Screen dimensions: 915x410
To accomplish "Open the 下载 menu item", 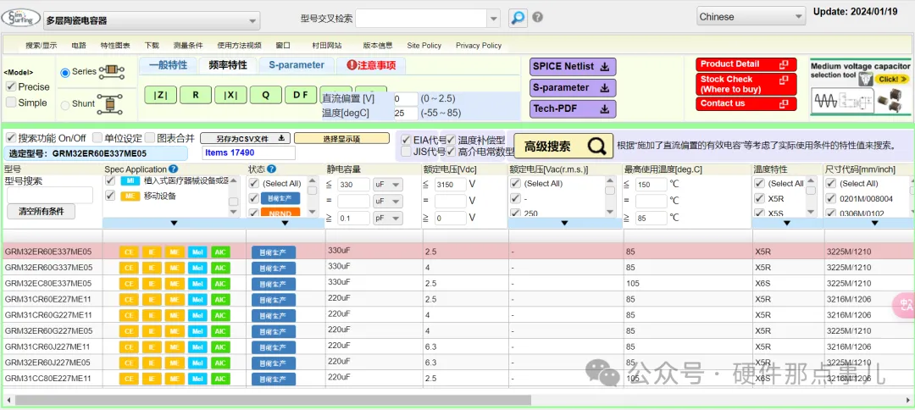I will [152, 46].
